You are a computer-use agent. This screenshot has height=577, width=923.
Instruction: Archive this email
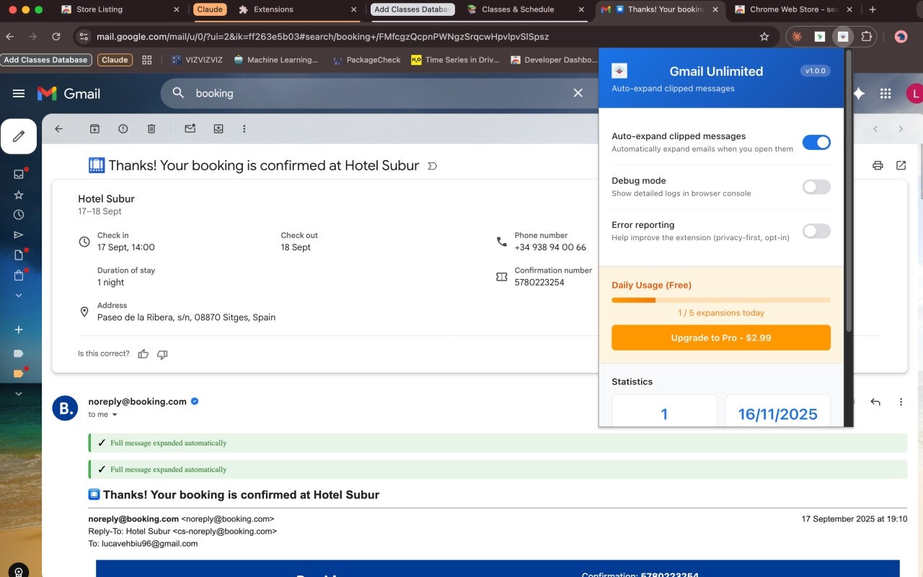pos(94,128)
